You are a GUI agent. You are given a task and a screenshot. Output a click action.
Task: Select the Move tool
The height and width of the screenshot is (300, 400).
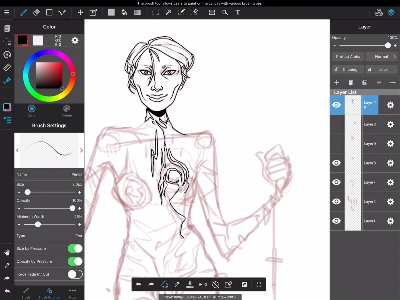(x=80, y=13)
